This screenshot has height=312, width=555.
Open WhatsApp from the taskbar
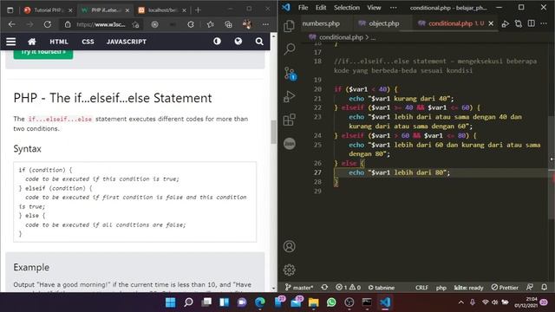coord(331,302)
